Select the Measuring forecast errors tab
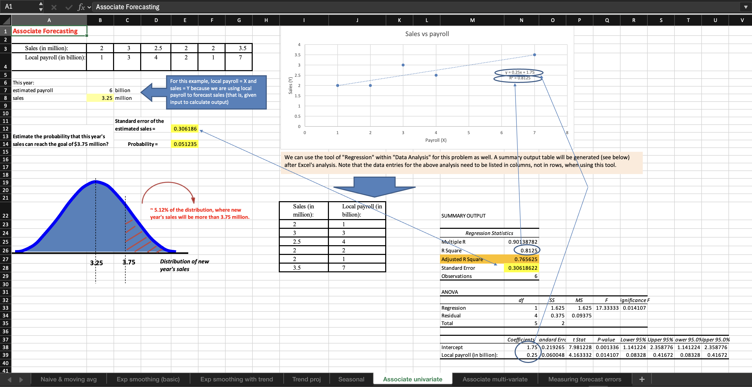 pyautogui.click(x=584, y=379)
